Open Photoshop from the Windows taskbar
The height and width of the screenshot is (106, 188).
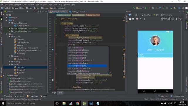[x=91, y=103]
